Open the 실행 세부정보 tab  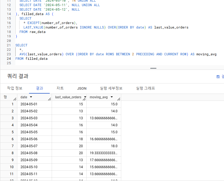[x=111, y=88]
